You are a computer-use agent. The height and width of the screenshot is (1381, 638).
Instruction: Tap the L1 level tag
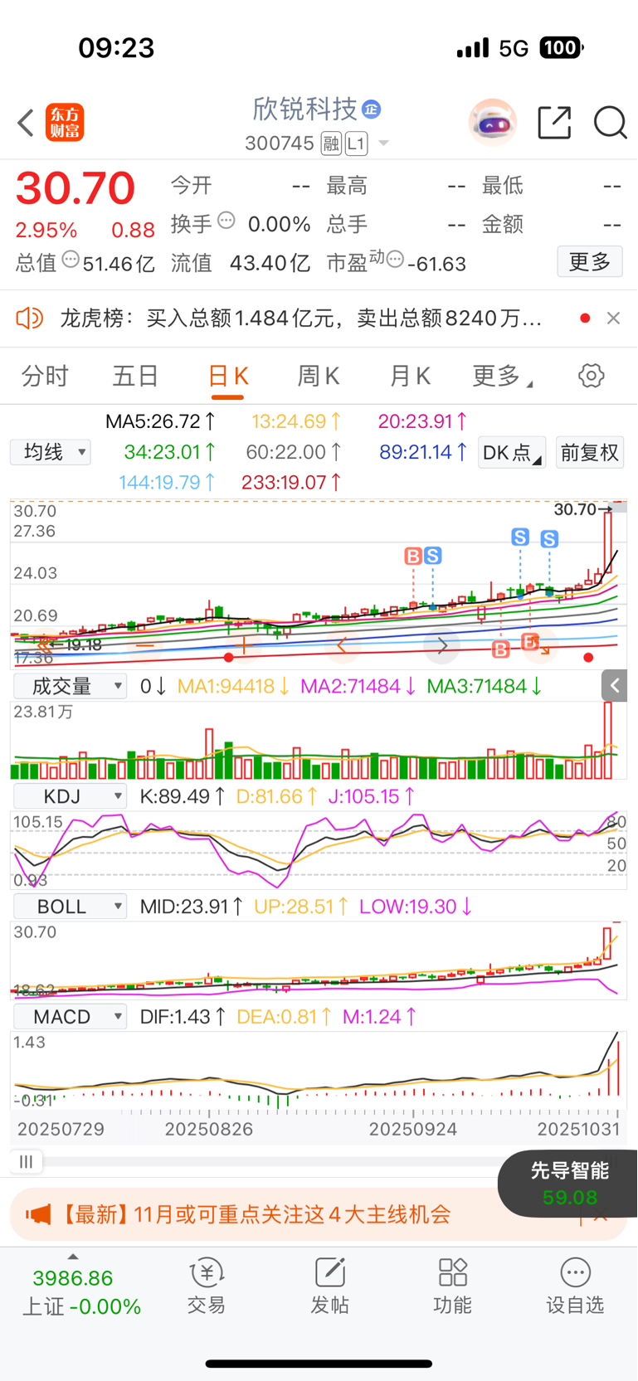coord(357,143)
